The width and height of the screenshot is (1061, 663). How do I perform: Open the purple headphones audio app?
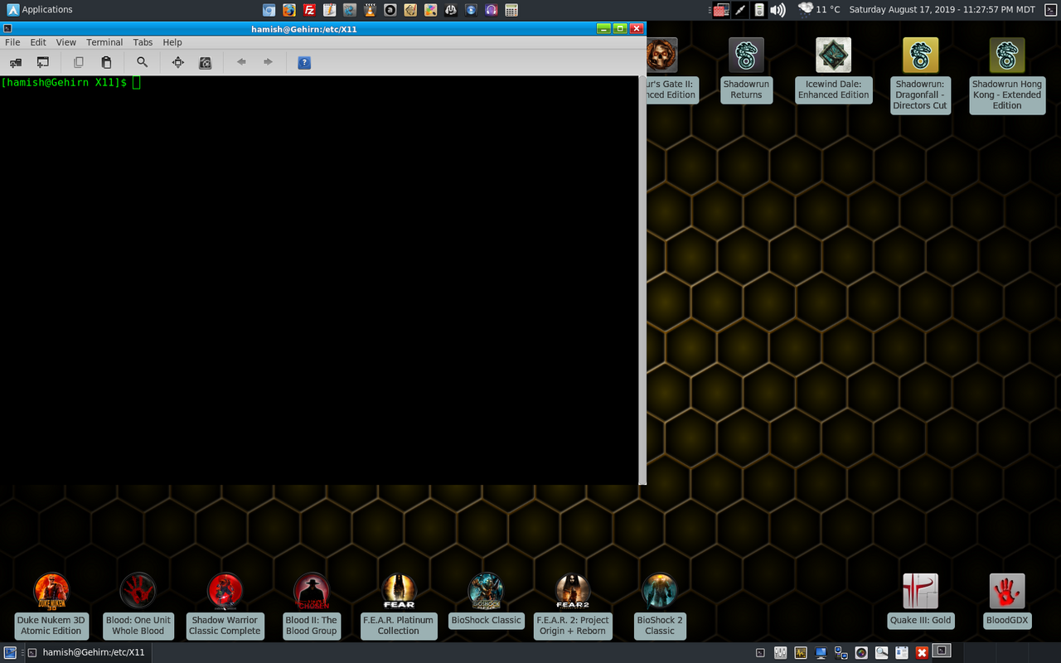click(492, 10)
